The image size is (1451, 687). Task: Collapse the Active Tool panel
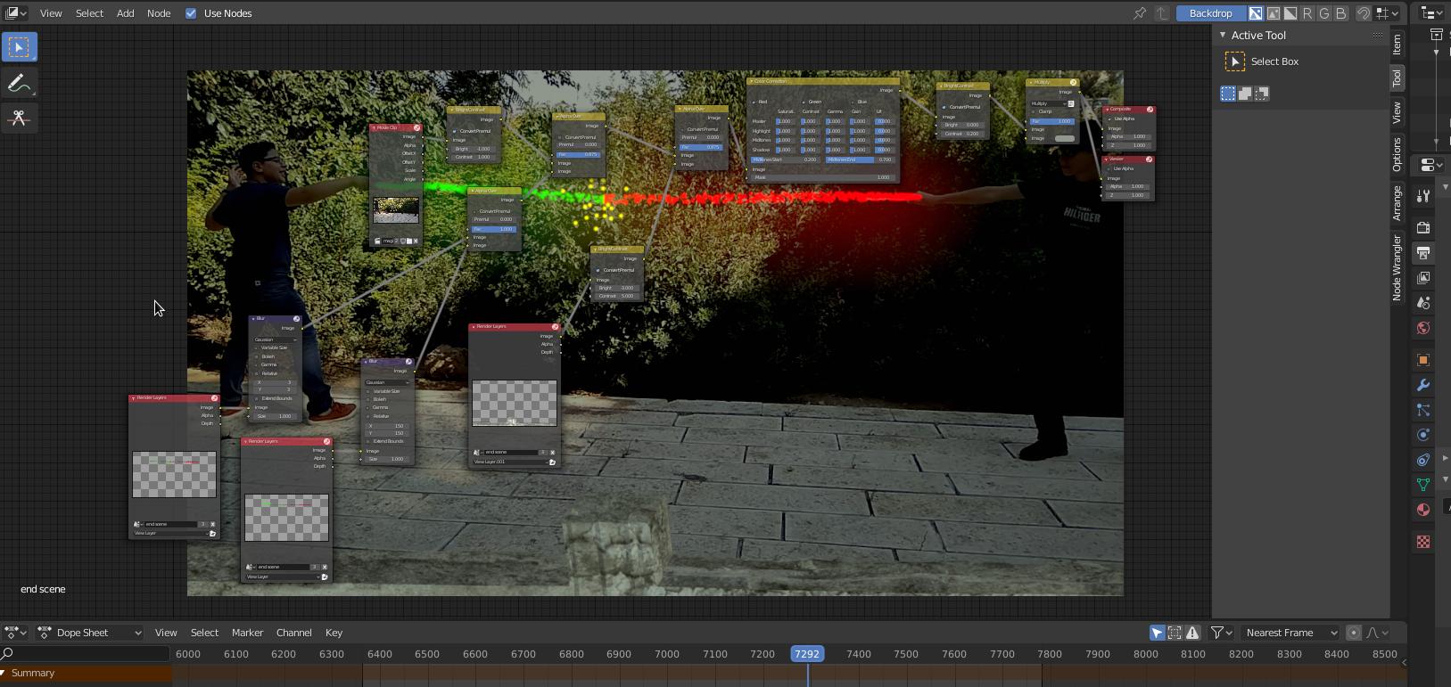click(1223, 35)
